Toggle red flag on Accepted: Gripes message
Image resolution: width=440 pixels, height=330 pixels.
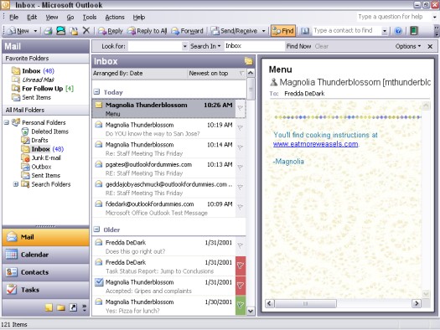241,286
